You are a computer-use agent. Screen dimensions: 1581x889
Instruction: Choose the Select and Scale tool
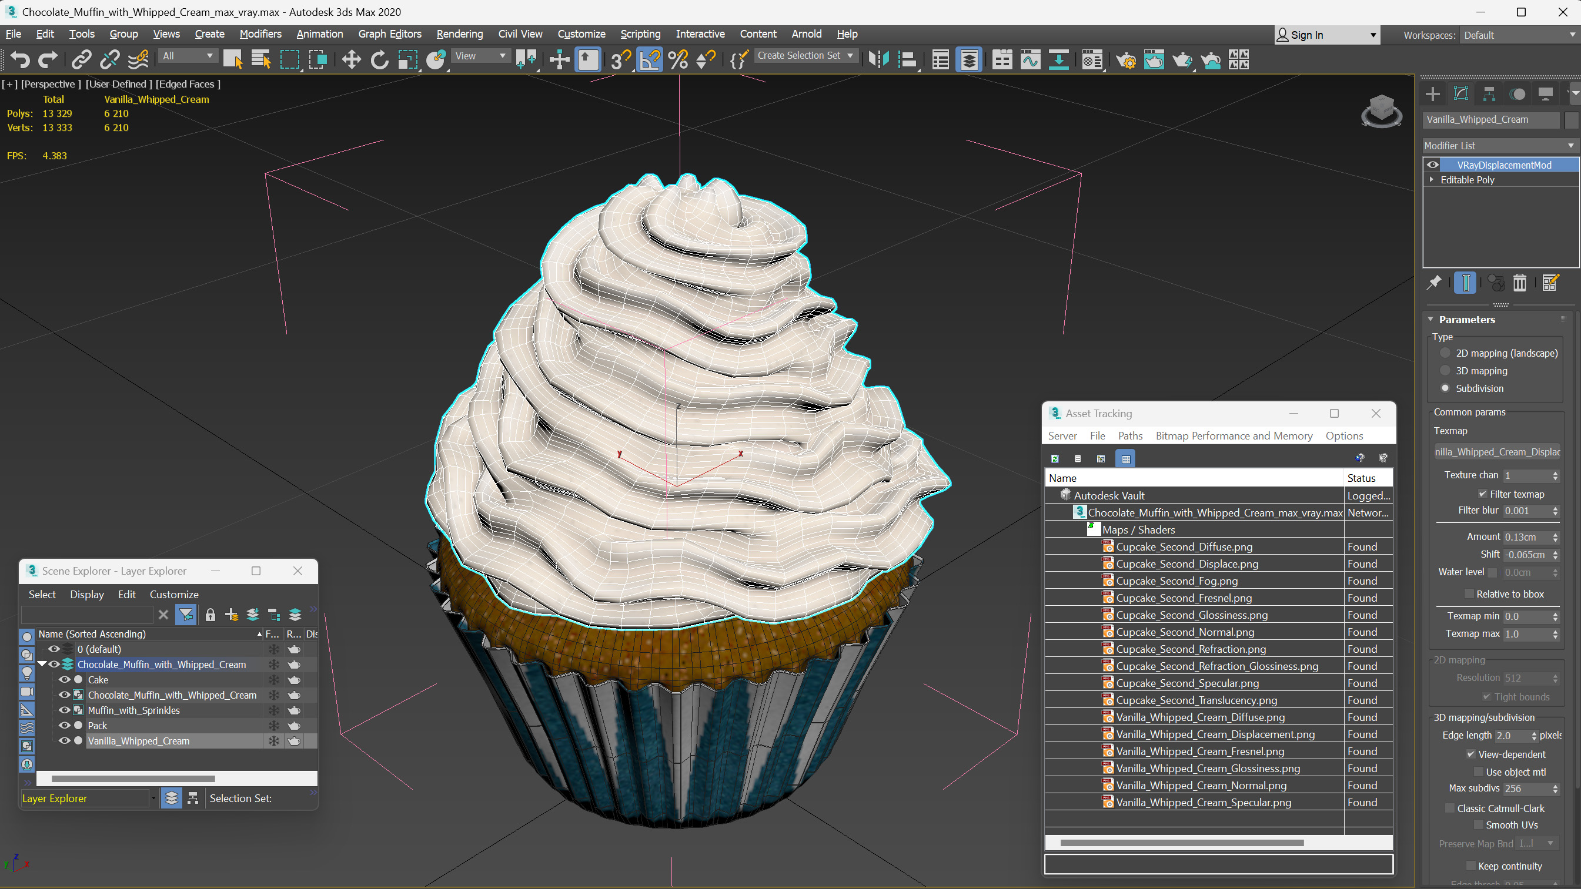[x=407, y=59]
